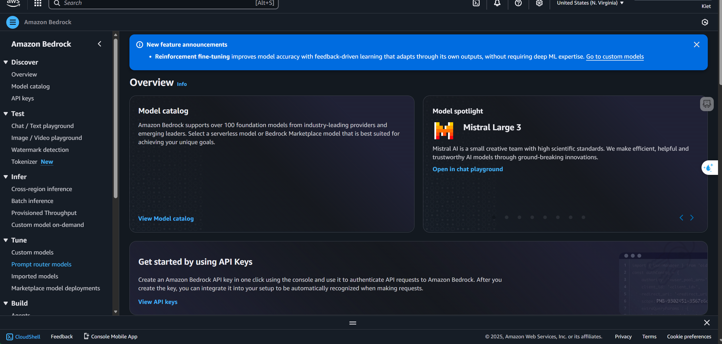Open the notifications bell
Image resolution: width=722 pixels, height=344 pixels.
pyautogui.click(x=497, y=3)
